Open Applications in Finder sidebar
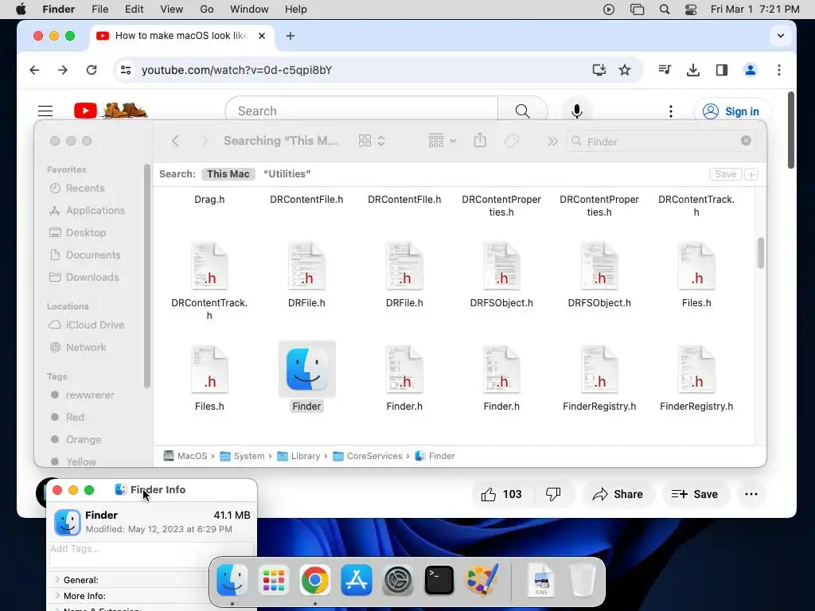The height and width of the screenshot is (611, 815). coord(96,210)
